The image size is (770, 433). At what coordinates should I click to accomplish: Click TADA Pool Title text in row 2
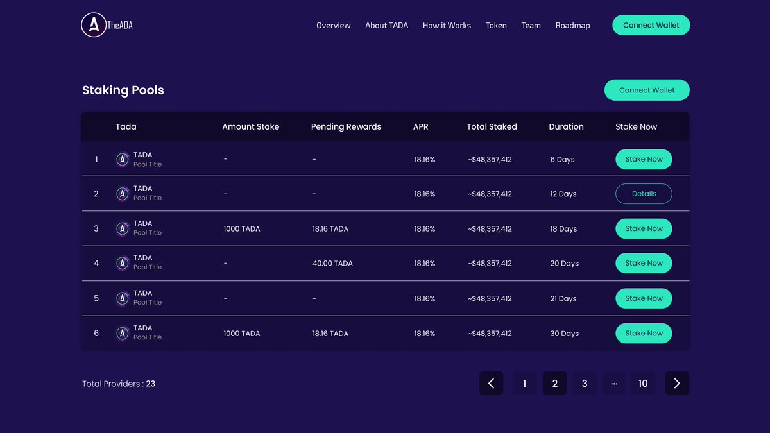148,193
